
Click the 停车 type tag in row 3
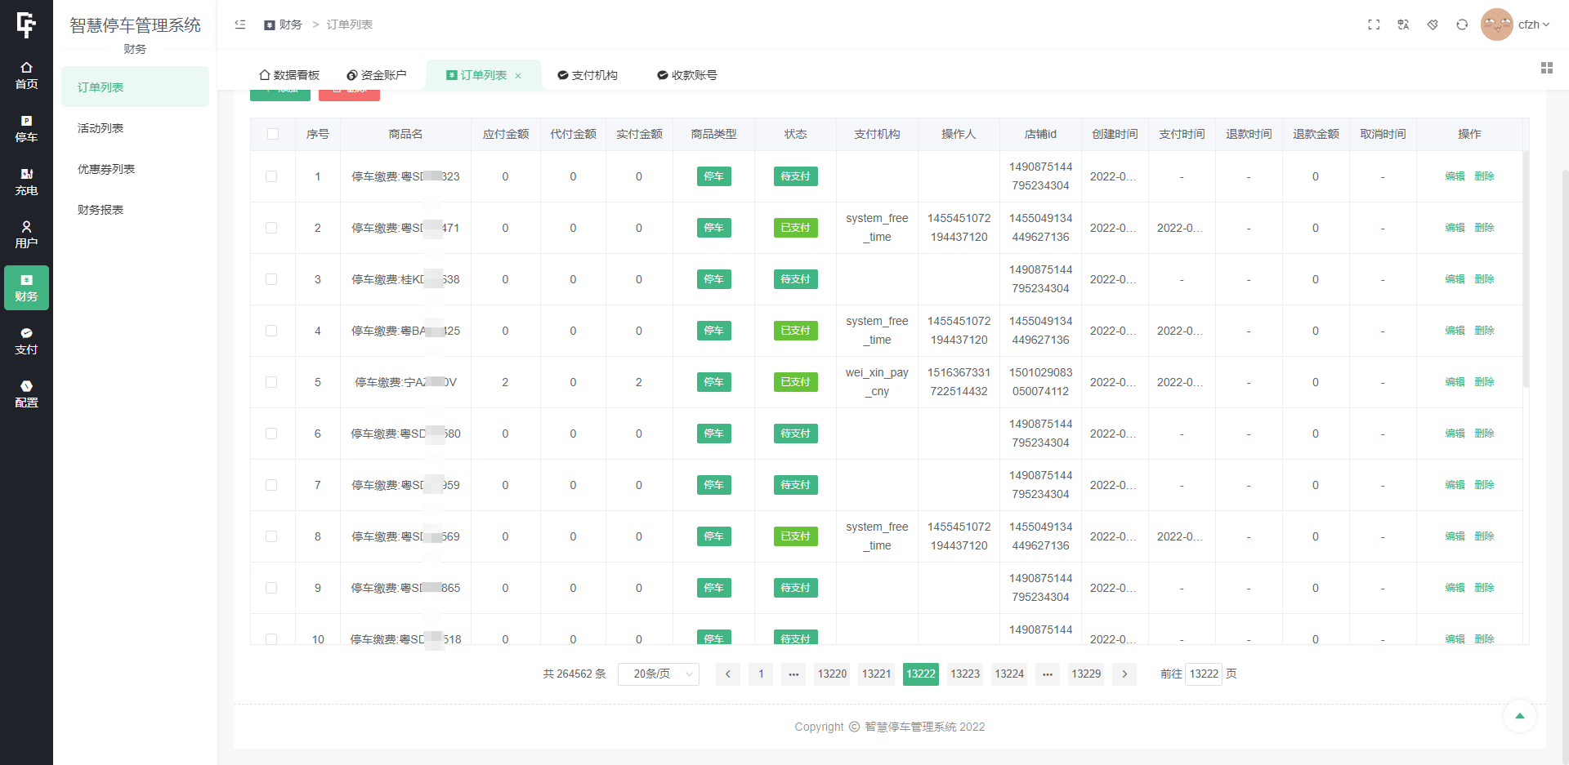pos(713,279)
